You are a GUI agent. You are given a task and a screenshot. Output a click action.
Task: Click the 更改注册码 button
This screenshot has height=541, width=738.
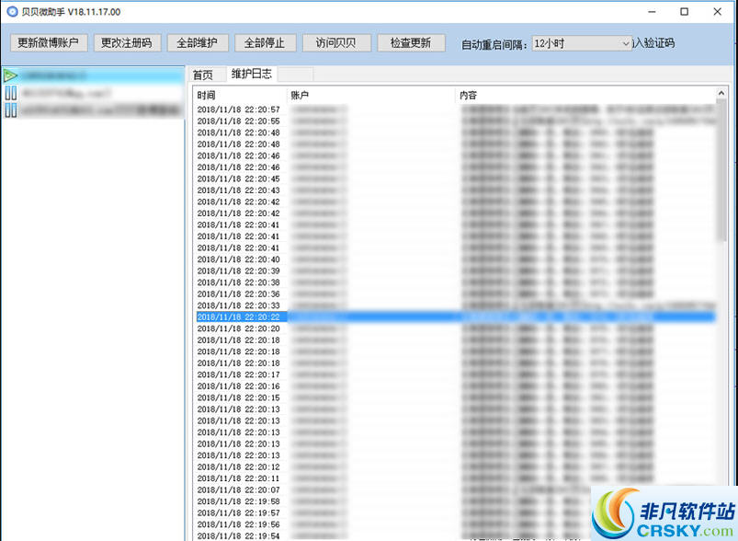(x=127, y=43)
